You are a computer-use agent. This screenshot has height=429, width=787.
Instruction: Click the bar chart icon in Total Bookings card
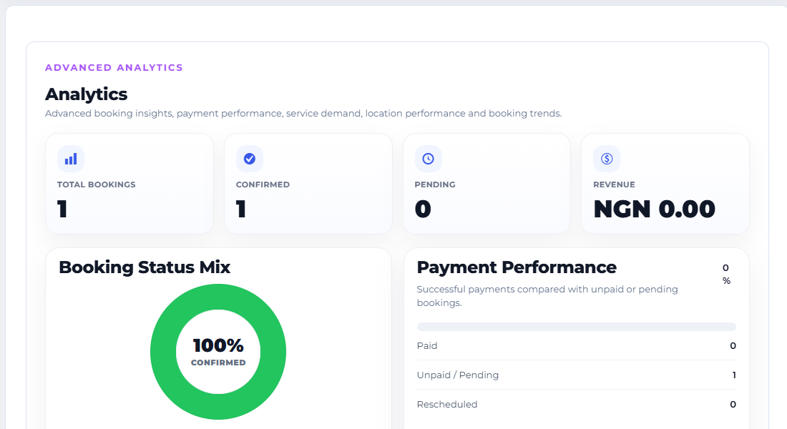click(x=71, y=159)
